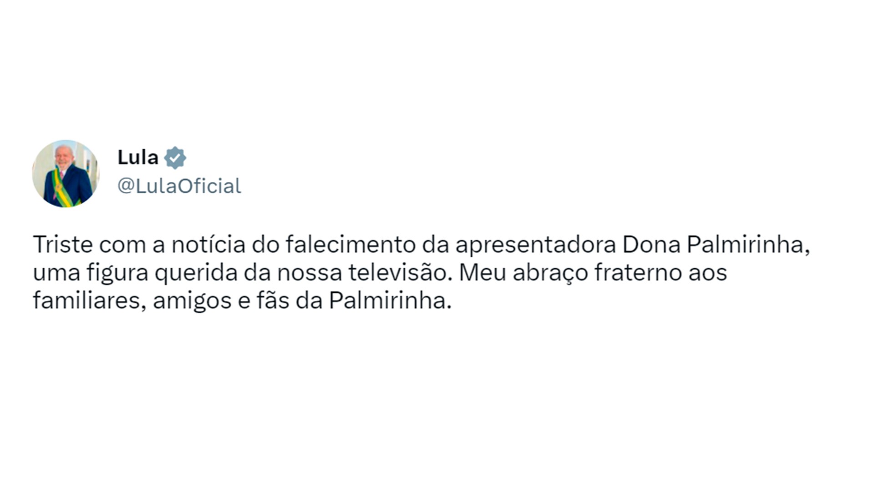Click the word "Triste" starting the tweet
874x491 pixels.
point(63,245)
